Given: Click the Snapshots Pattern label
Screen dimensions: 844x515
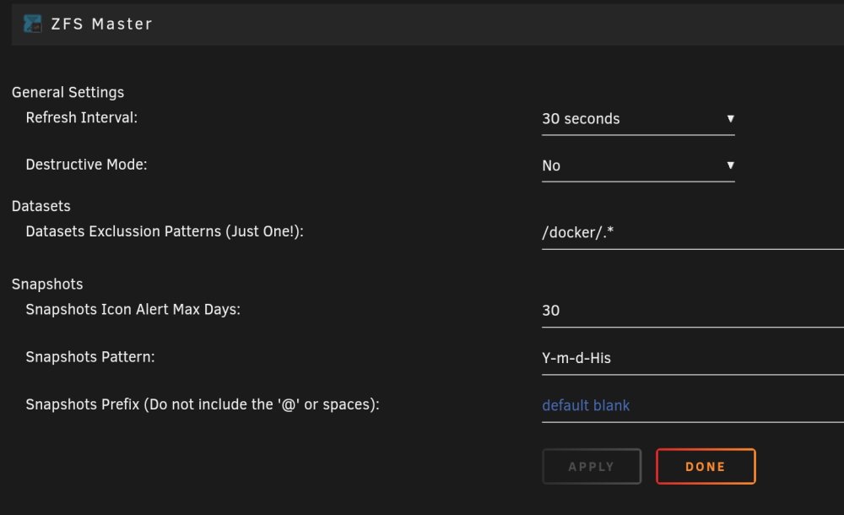Looking at the screenshot, I should (90, 357).
